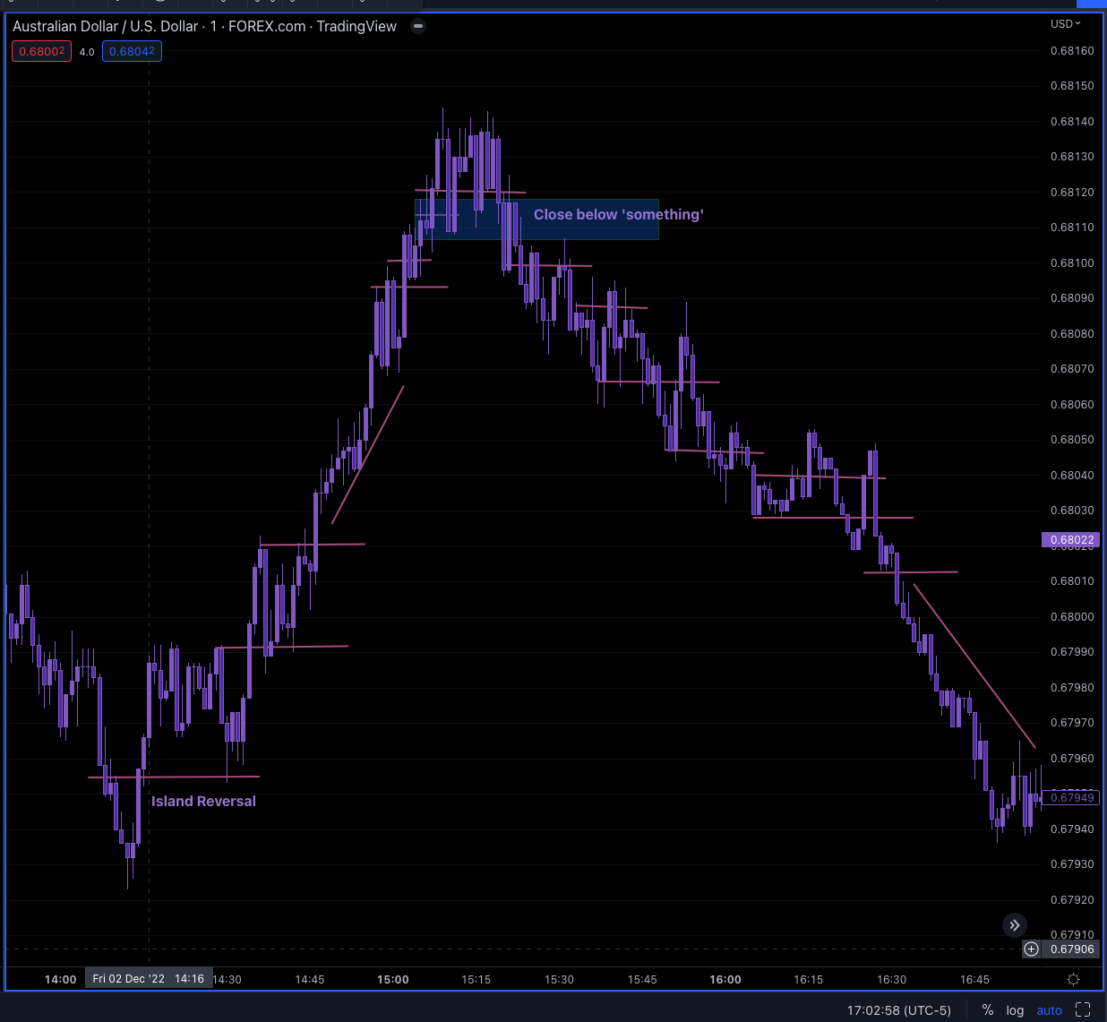Toggle auto-scaling with 'auto'
The height and width of the screenshot is (1022, 1107).
(1049, 1009)
